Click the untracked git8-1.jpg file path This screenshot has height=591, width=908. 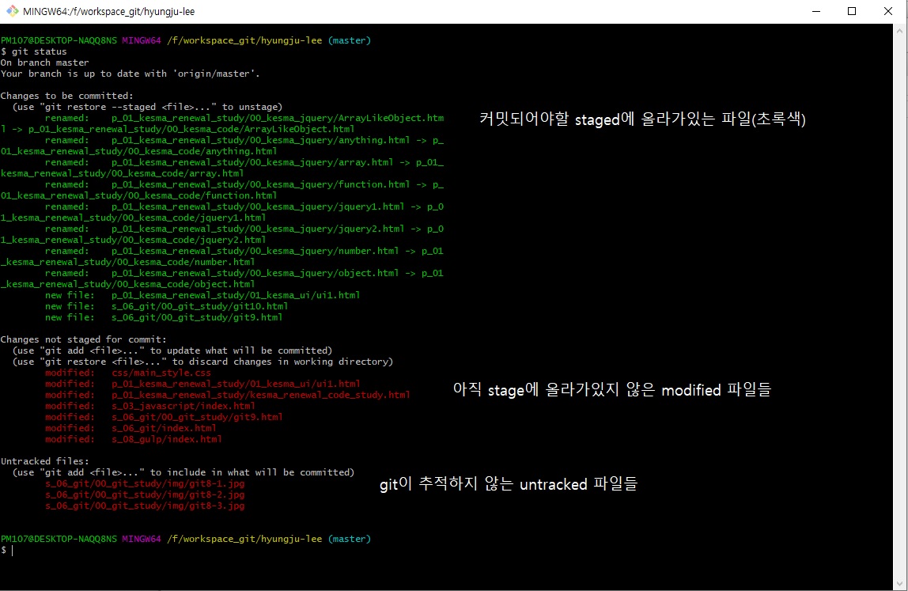pos(145,483)
